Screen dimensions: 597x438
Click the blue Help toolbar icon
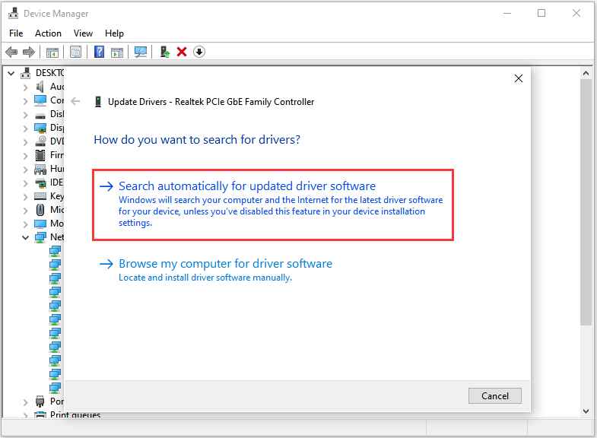click(99, 52)
